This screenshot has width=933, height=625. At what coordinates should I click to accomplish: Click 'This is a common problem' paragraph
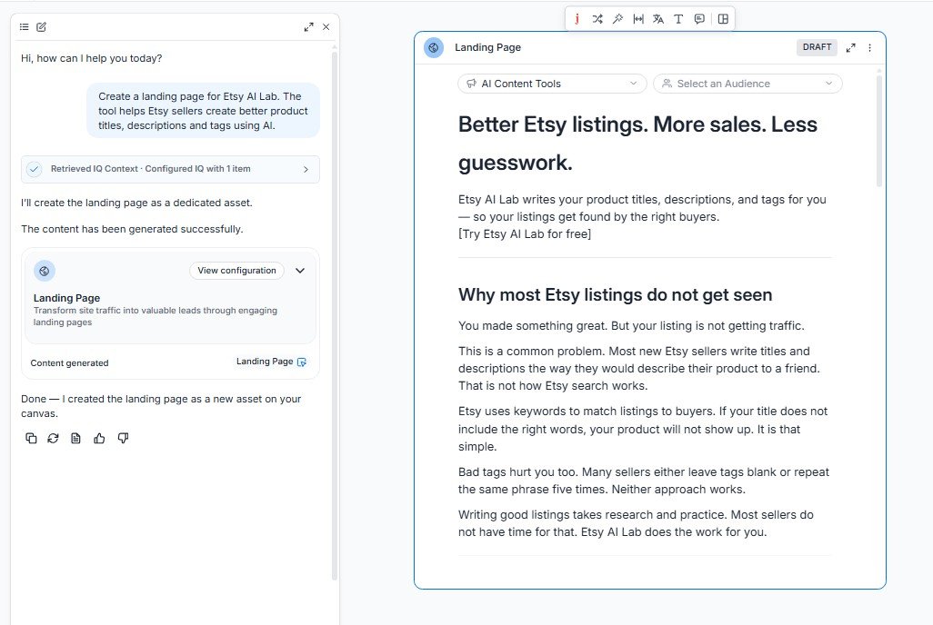point(638,369)
